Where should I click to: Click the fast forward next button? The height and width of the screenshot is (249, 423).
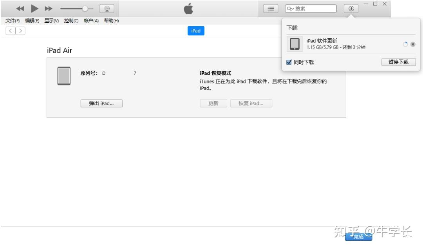[49, 9]
